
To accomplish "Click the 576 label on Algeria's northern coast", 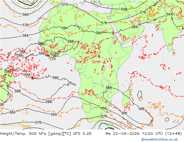I will (x=65, y=4).
